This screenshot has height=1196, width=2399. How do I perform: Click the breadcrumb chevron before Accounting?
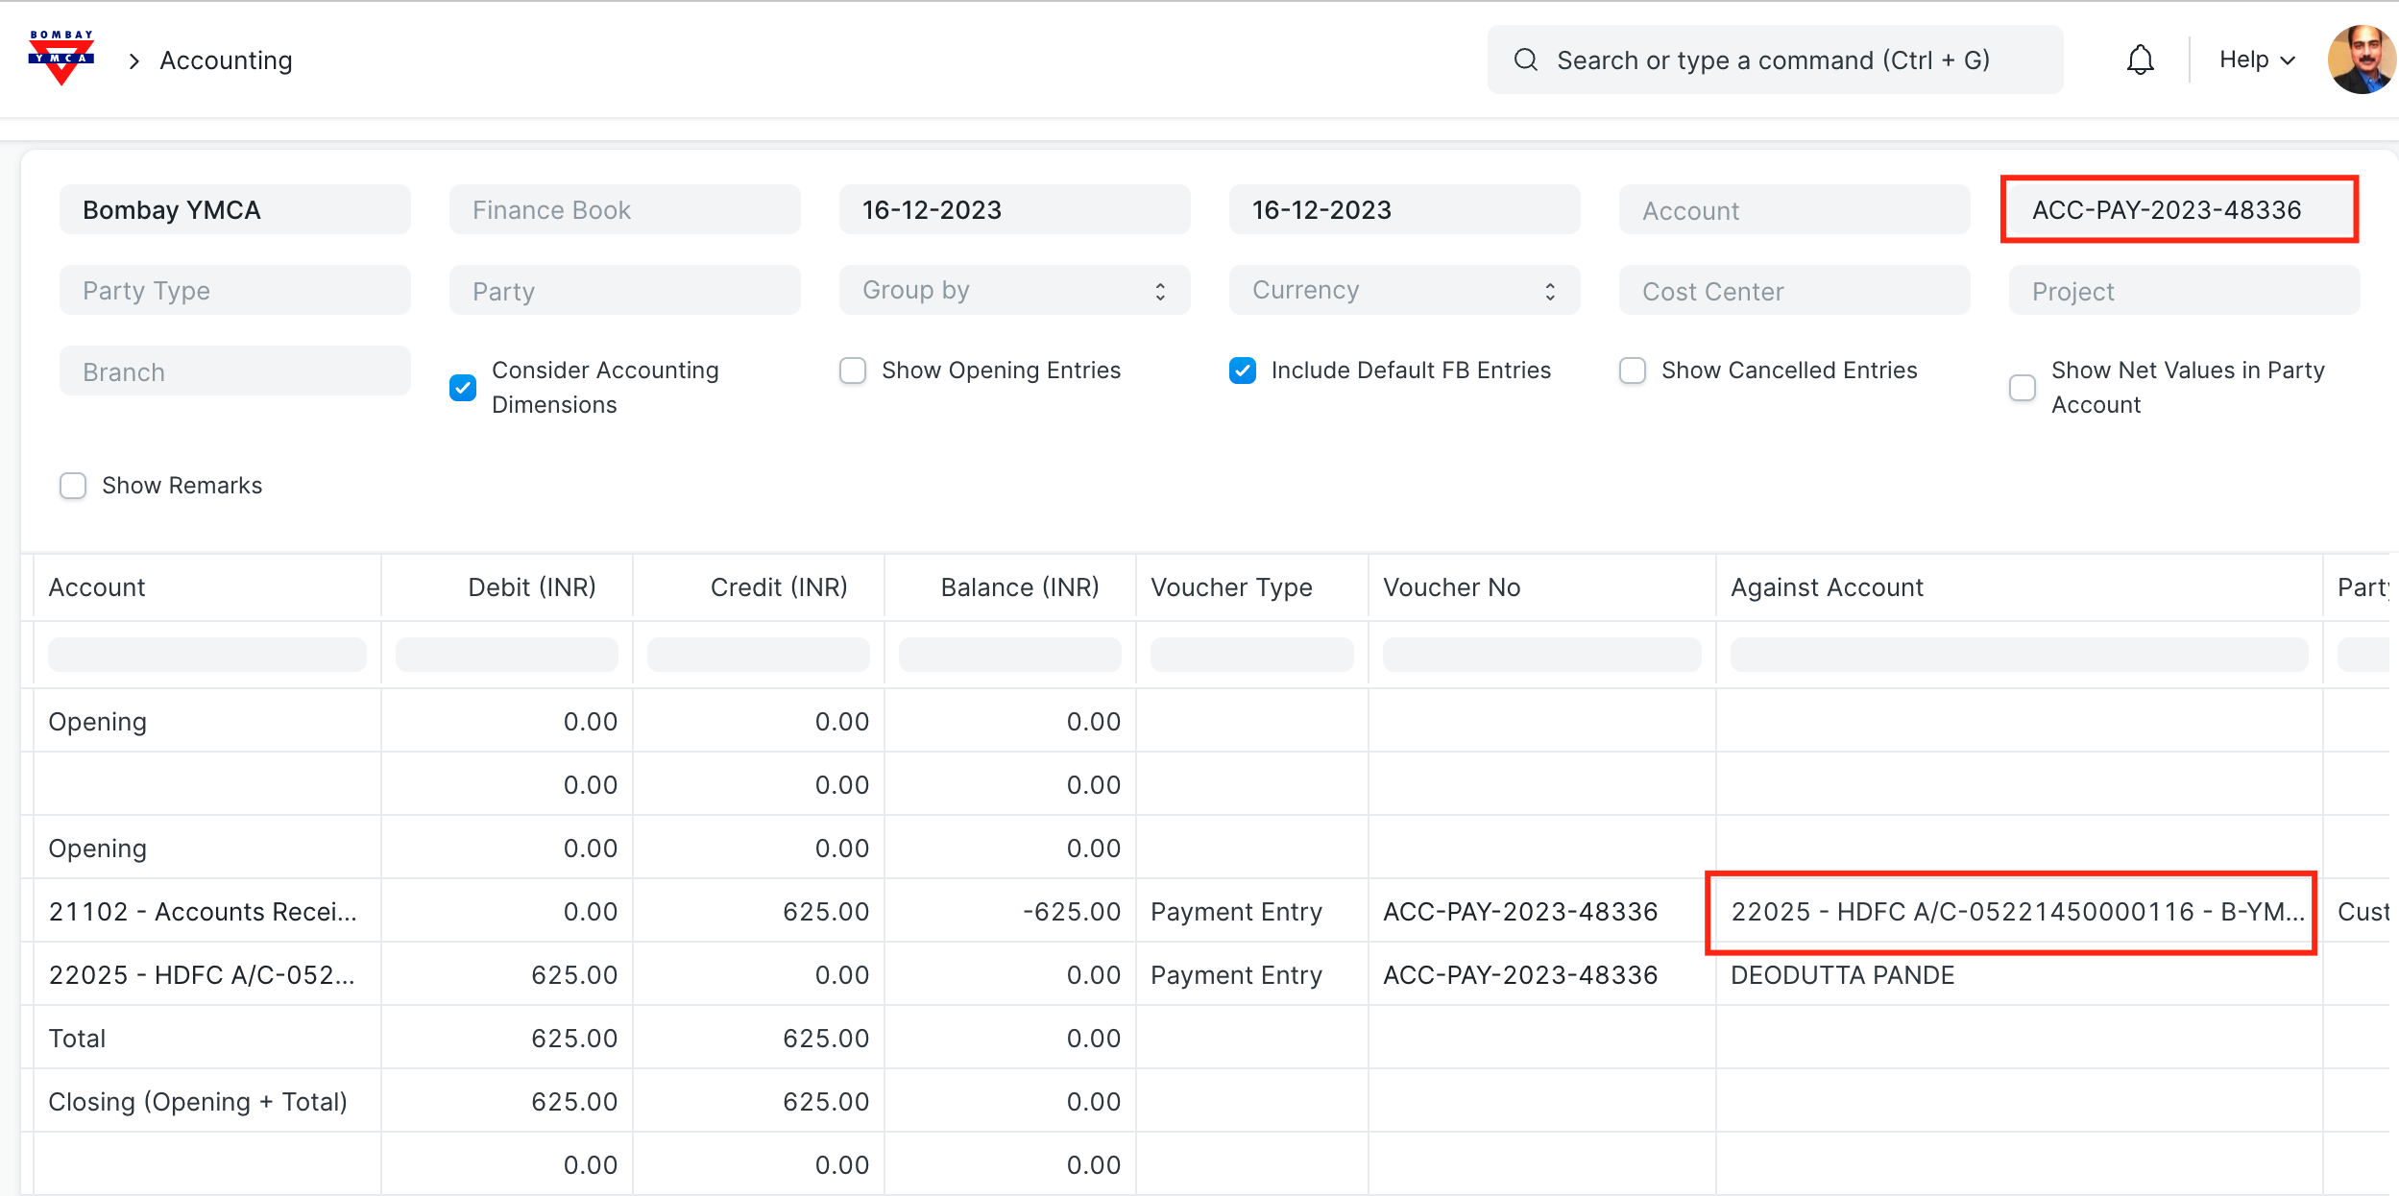pyautogui.click(x=134, y=61)
